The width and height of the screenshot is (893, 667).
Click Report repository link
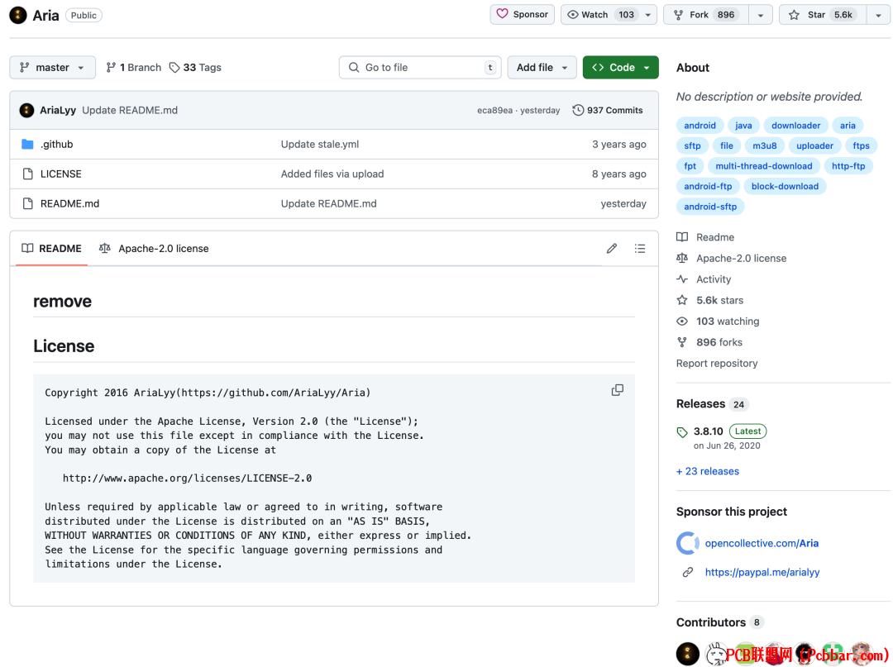[717, 364]
